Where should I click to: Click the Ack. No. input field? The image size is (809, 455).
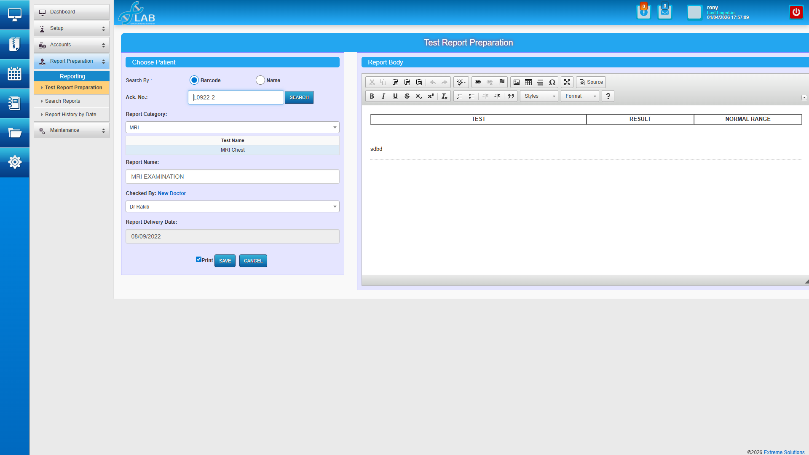(236, 97)
